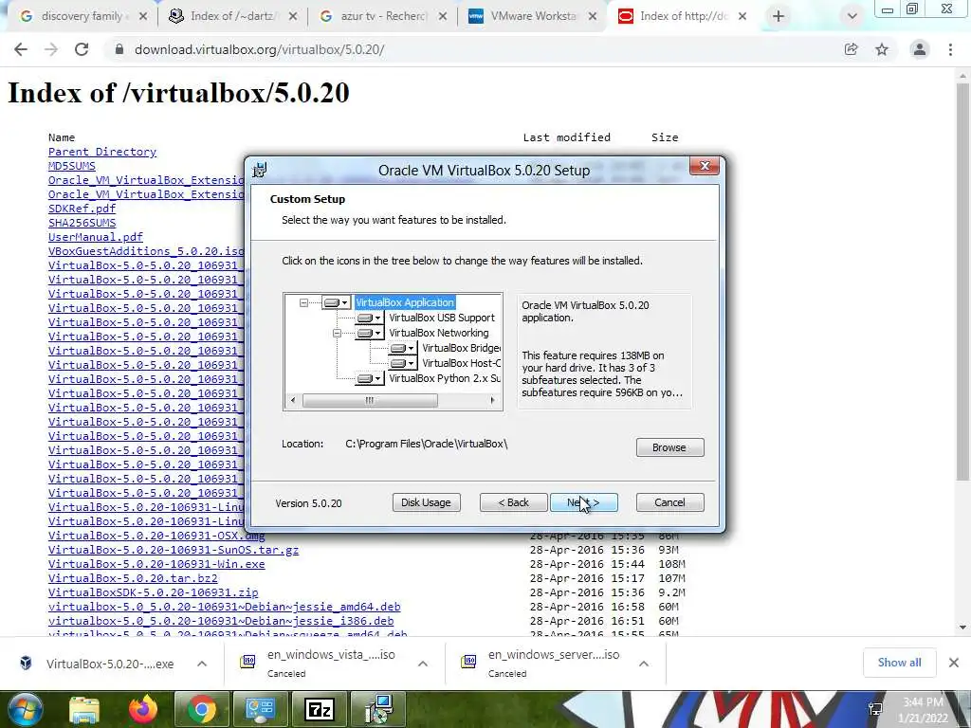
Task: Open 7-Zip from taskbar
Action: coord(320,709)
